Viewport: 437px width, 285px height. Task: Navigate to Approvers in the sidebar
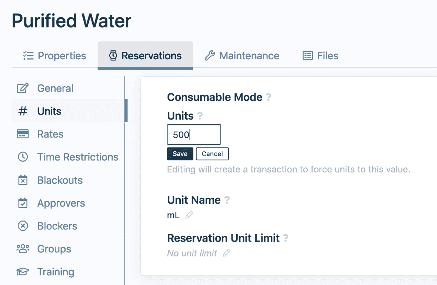[x=61, y=203]
